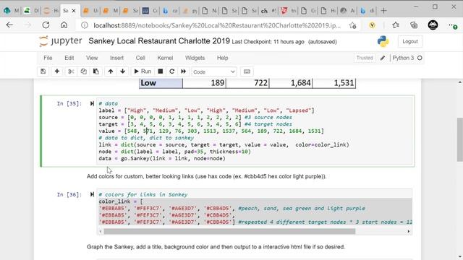Viewport: 463px width, 260px height.
Task: Rename the notebook title Sankey Local Restaurant Charlotte 2019
Action: click(x=159, y=41)
